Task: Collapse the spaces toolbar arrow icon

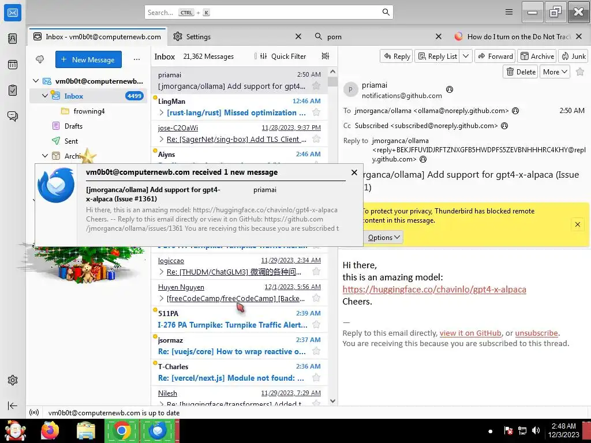Action: [x=13, y=406]
